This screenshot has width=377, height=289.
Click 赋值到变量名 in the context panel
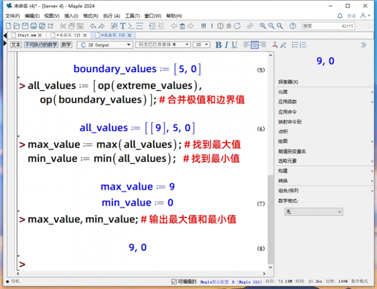[292, 151]
